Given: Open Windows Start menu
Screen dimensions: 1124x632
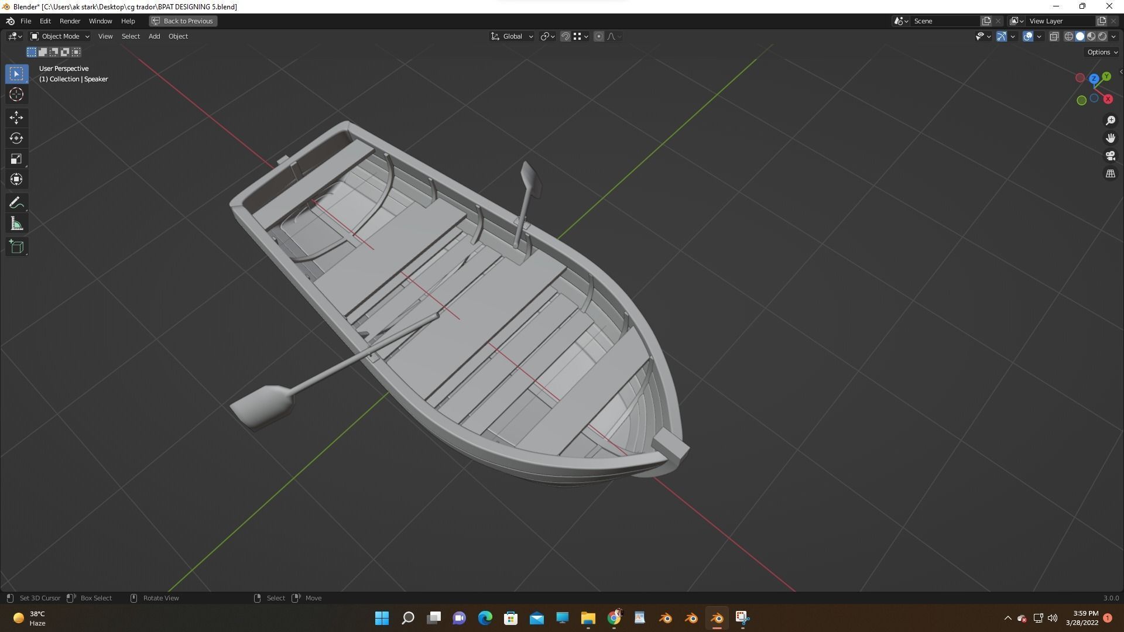Looking at the screenshot, I should (382, 618).
